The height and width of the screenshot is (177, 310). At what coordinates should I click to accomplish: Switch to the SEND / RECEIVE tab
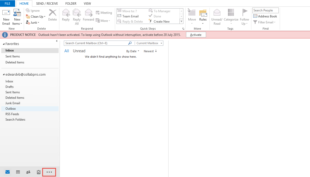(47, 4)
